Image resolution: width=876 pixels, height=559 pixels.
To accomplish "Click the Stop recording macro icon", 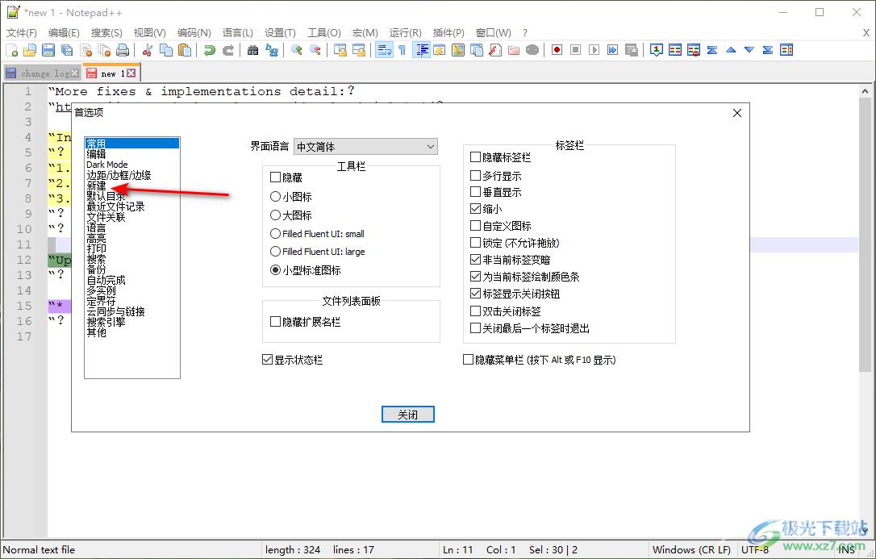I will [x=575, y=50].
